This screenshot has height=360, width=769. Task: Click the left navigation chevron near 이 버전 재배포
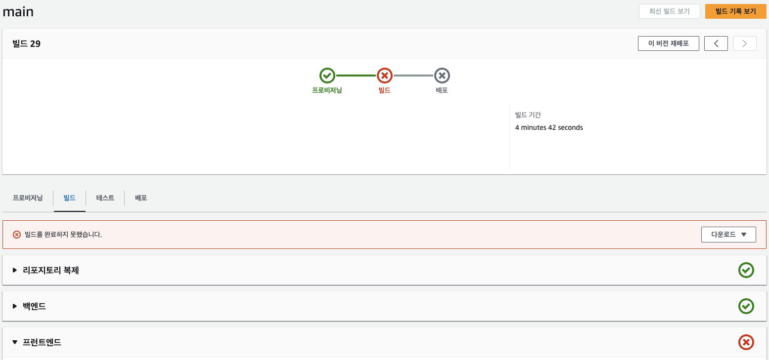[x=716, y=43]
